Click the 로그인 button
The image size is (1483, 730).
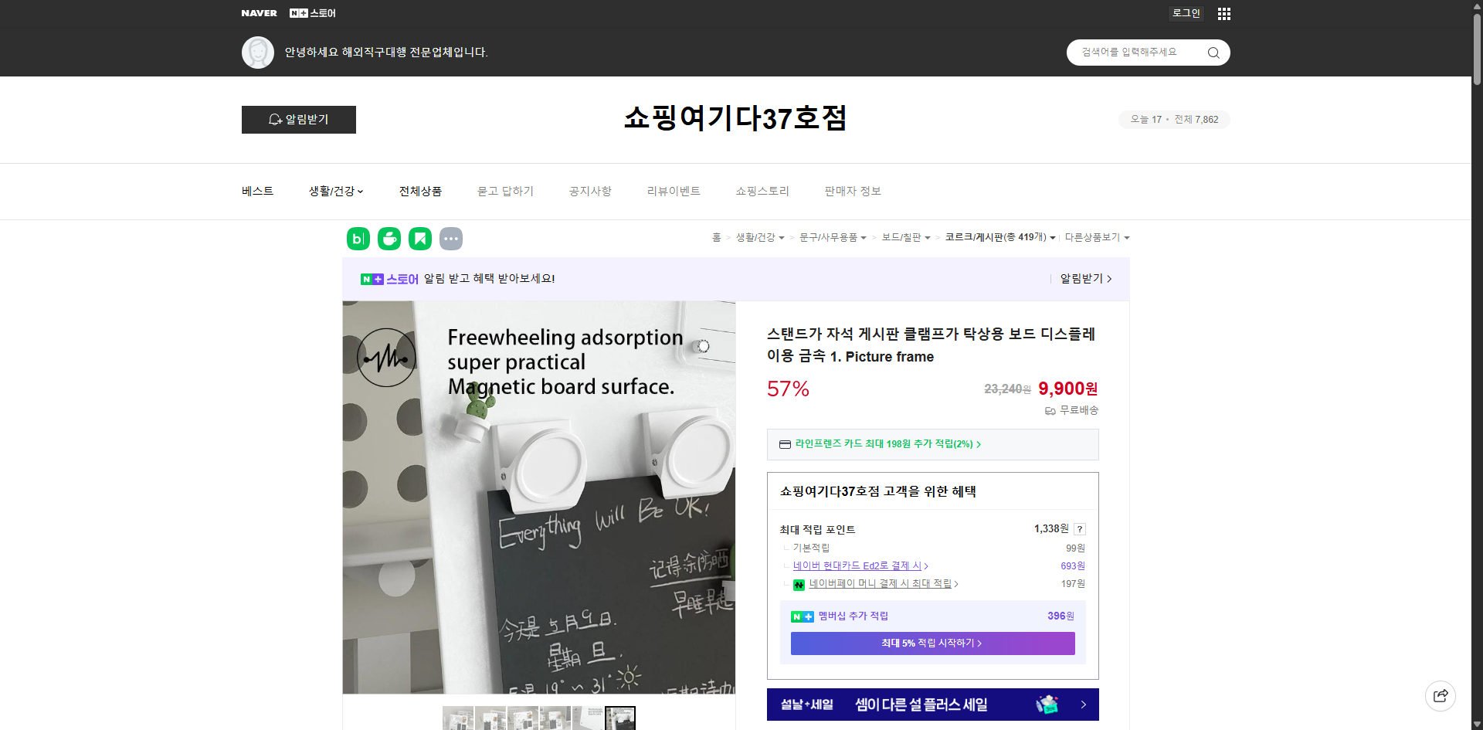point(1186,13)
